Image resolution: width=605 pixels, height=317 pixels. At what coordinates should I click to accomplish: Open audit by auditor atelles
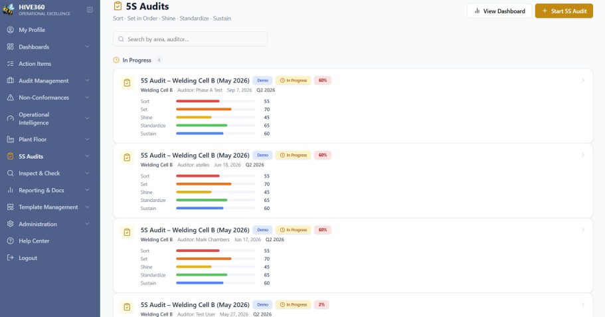point(353,181)
